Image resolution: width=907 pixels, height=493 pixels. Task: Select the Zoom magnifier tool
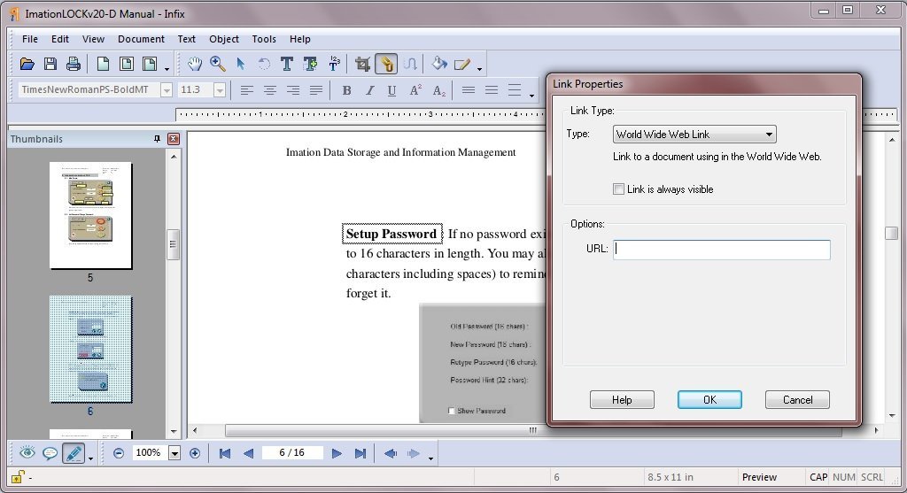coord(218,64)
